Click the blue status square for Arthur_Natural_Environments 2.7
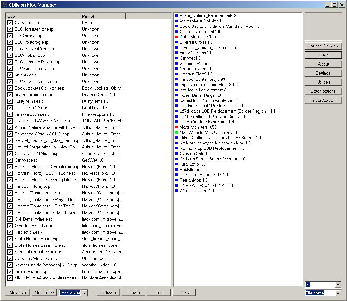 176,16
